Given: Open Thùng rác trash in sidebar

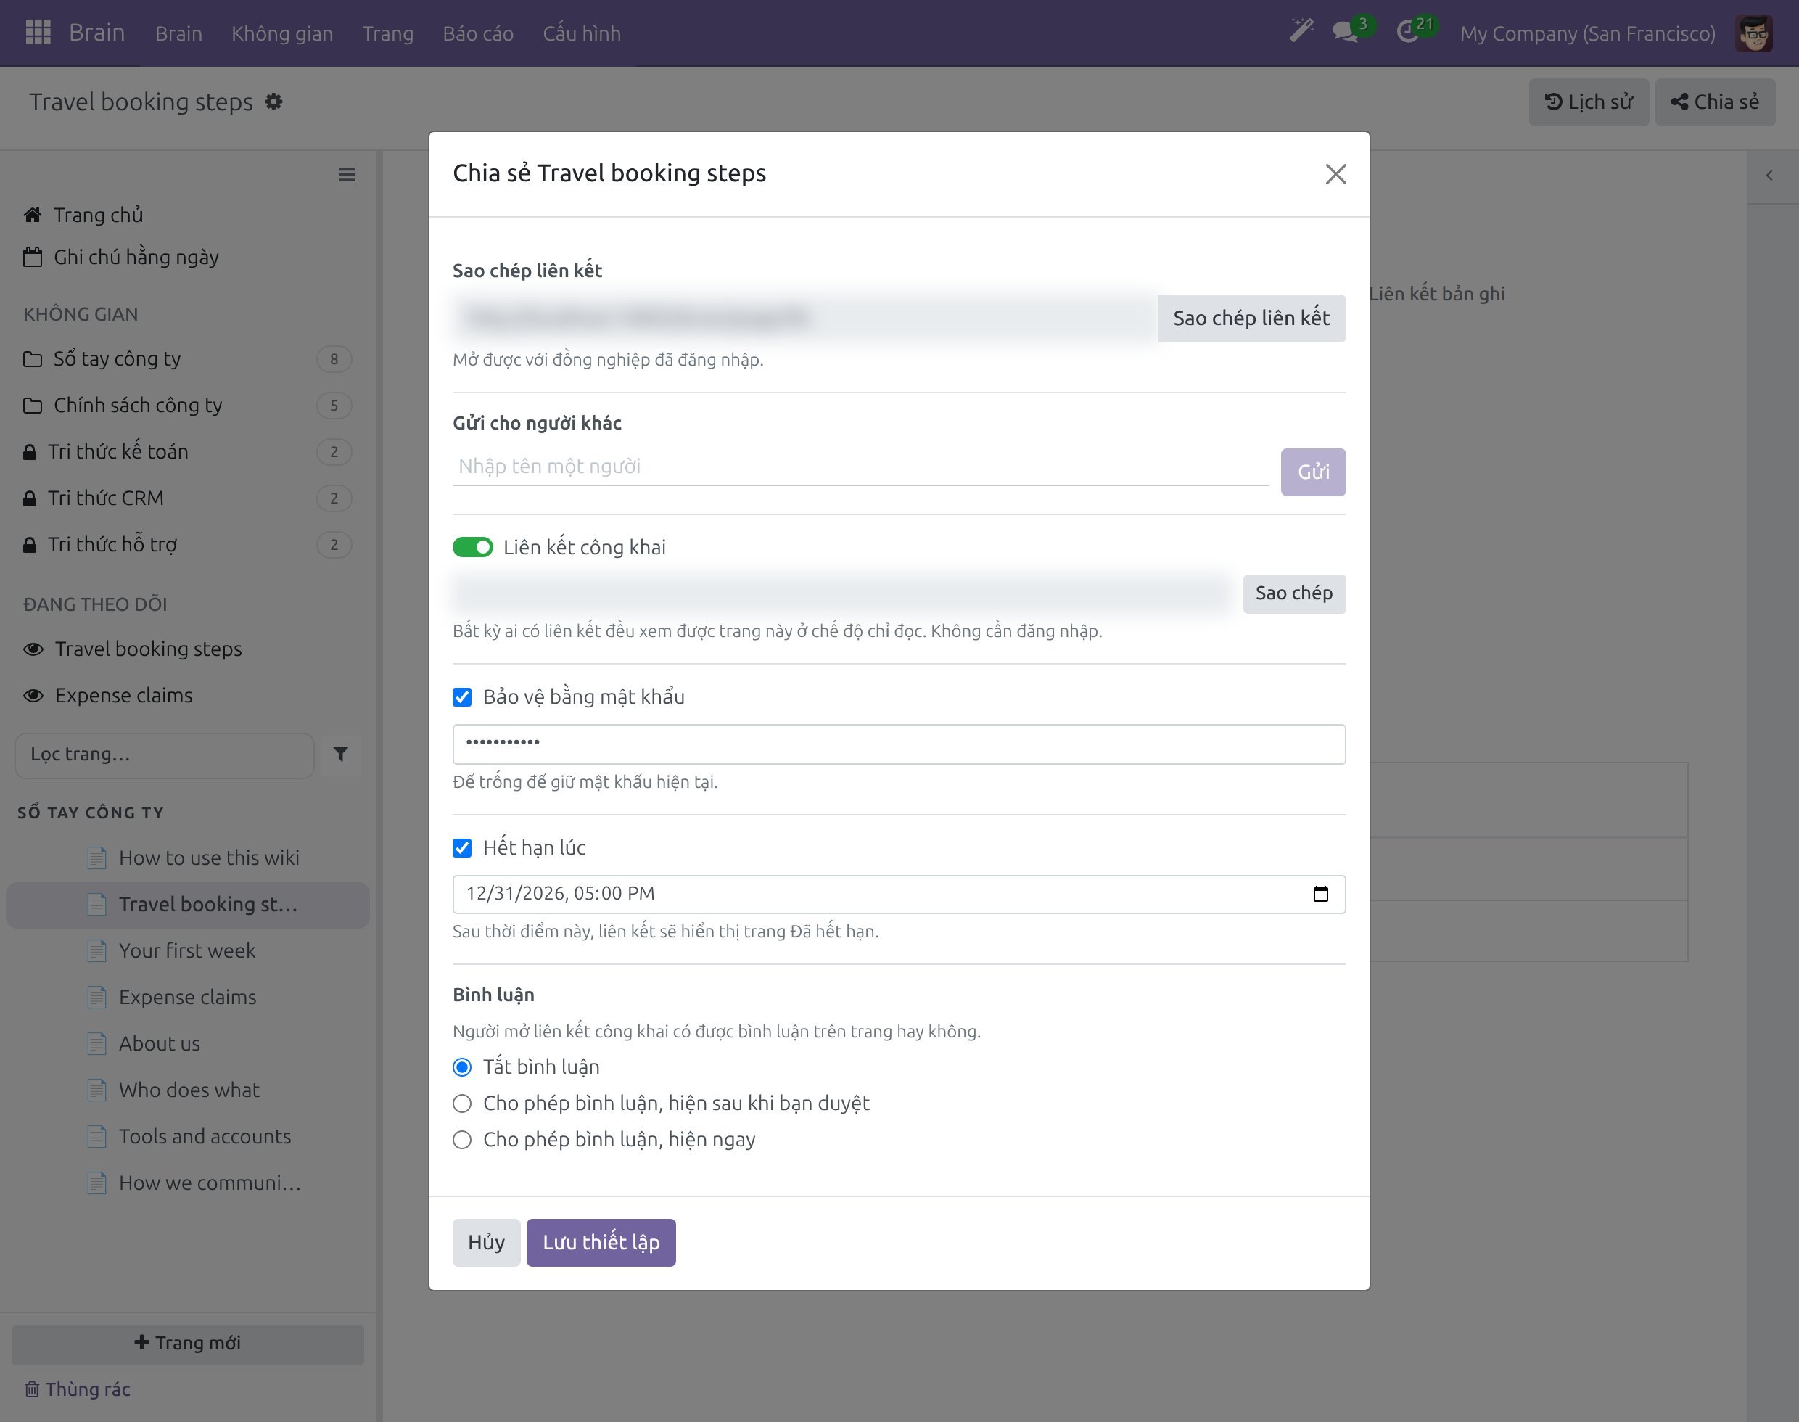Looking at the screenshot, I should click(x=78, y=1389).
